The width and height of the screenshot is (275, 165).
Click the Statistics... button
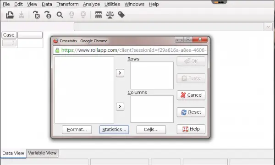pos(114,130)
